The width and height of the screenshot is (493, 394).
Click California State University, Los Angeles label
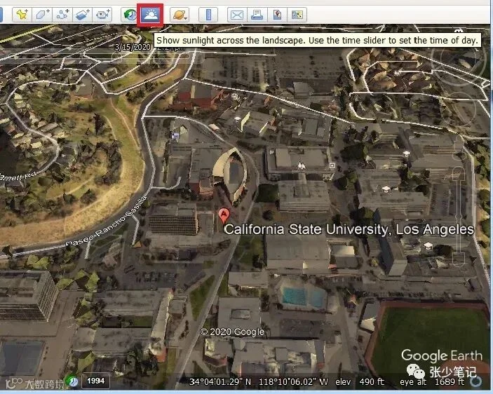[x=349, y=229]
